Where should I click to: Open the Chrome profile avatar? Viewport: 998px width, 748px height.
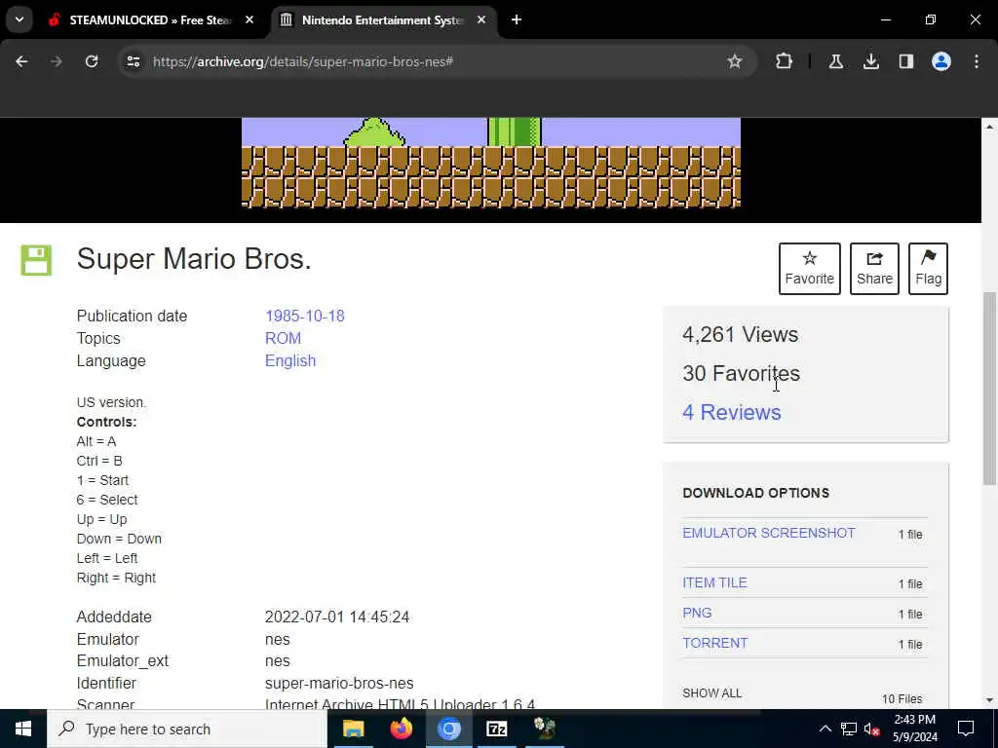pyautogui.click(x=941, y=61)
